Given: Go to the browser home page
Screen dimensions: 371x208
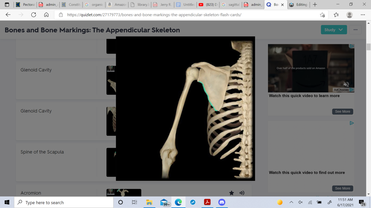Looking at the screenshot, I should point(46,15).
